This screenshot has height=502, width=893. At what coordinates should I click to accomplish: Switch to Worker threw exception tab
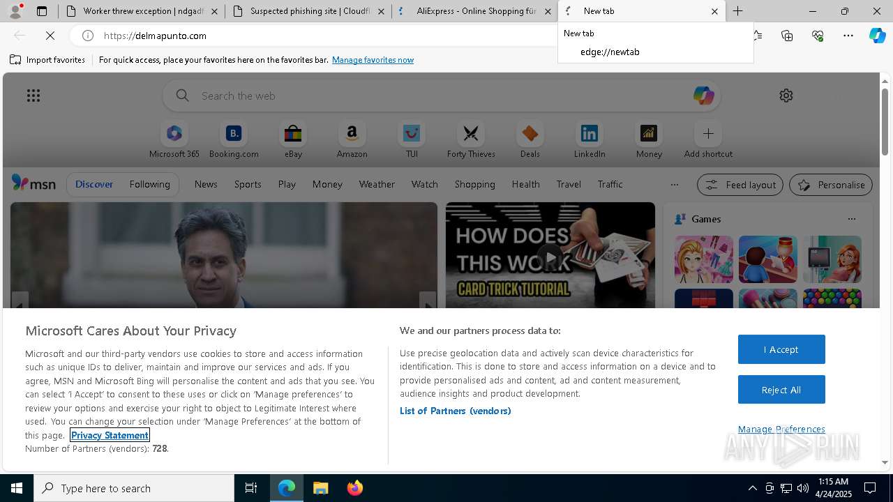(x=142, y=11)
